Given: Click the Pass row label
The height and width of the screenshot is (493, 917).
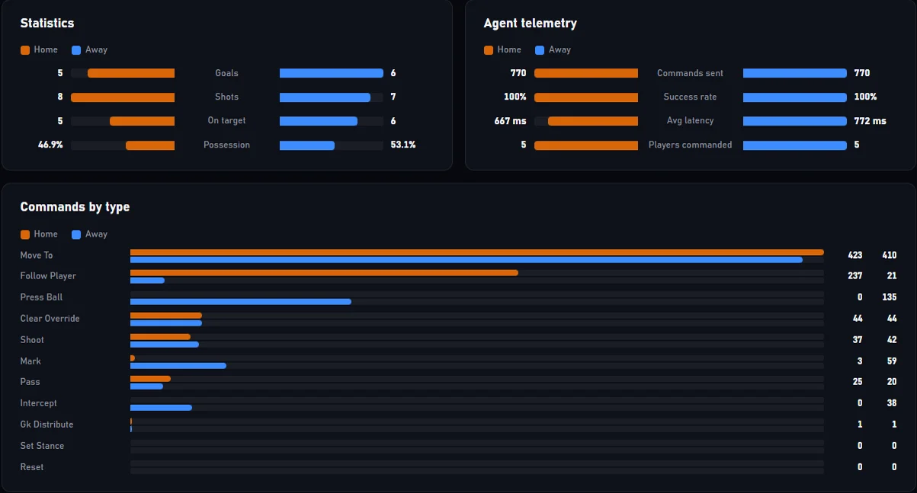Looking at the screenshot, I should (30, 382).
